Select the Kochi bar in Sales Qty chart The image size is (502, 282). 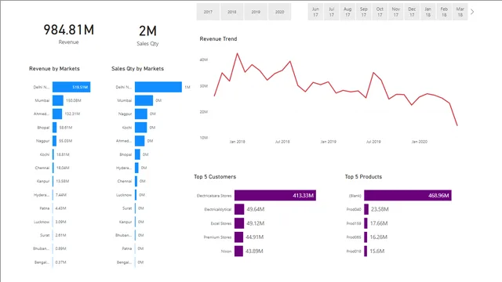[141, 127]
